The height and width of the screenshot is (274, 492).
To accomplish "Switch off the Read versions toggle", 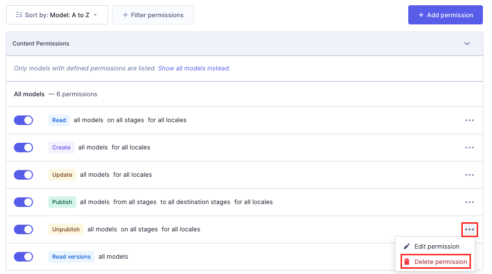I will click(x=23, y=257).
